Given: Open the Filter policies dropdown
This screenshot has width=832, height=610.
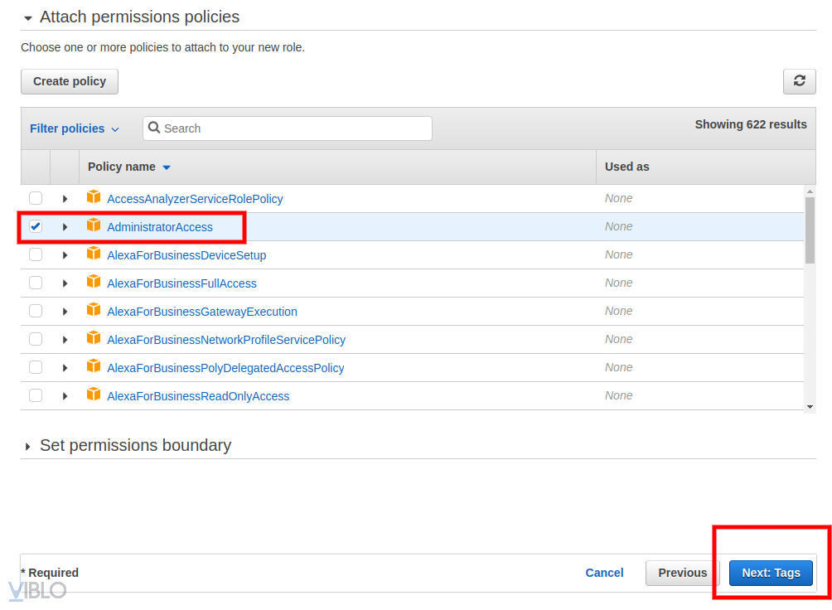Looking at the screenshot, I should 74,128.
